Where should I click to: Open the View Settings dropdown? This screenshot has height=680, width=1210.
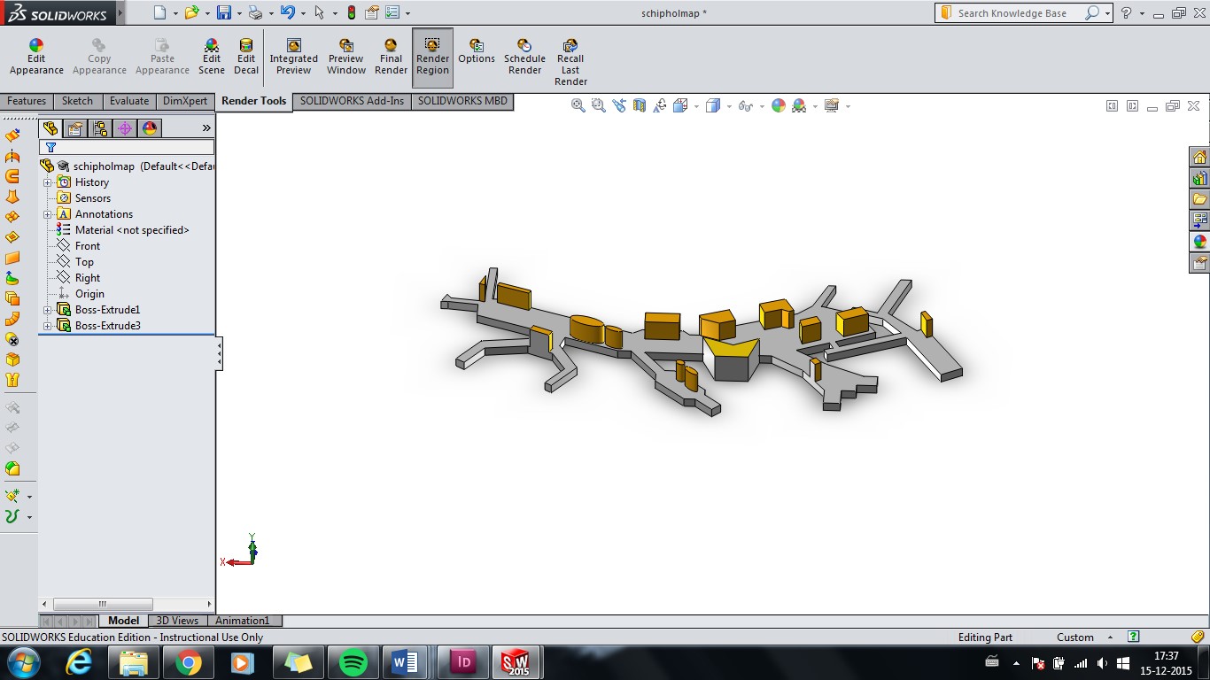pyautogui.click(x=848, y=106)
